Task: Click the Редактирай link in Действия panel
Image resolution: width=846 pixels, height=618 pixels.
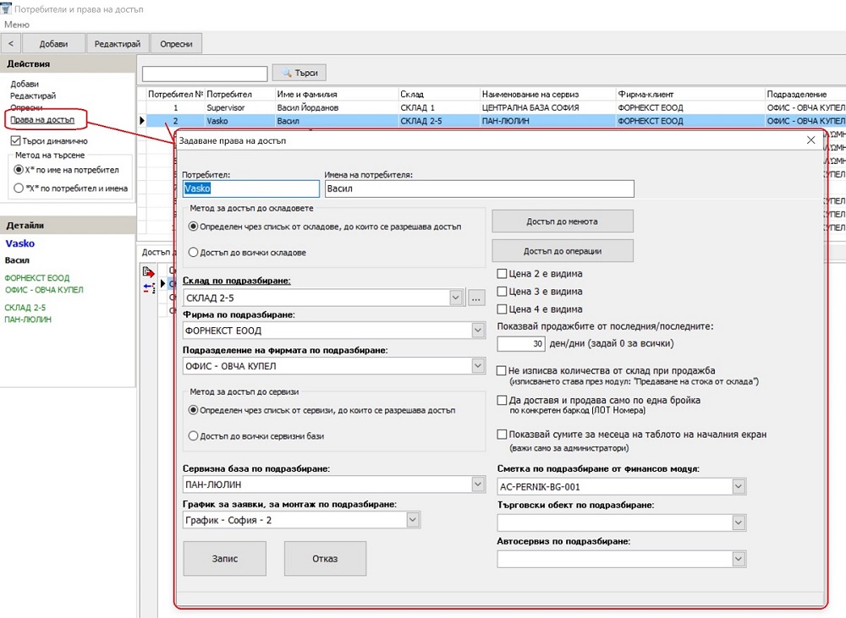Action: click(x=33, y=96)
